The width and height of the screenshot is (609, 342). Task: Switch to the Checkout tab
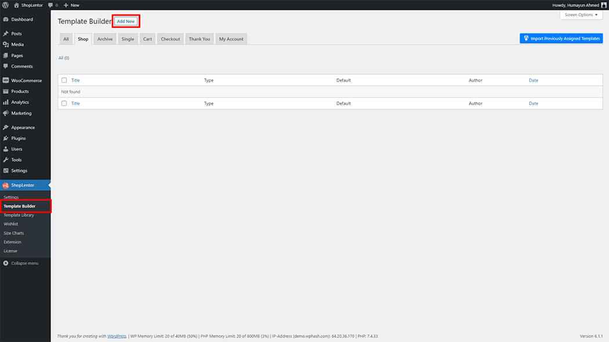click(x=171, y=39)
